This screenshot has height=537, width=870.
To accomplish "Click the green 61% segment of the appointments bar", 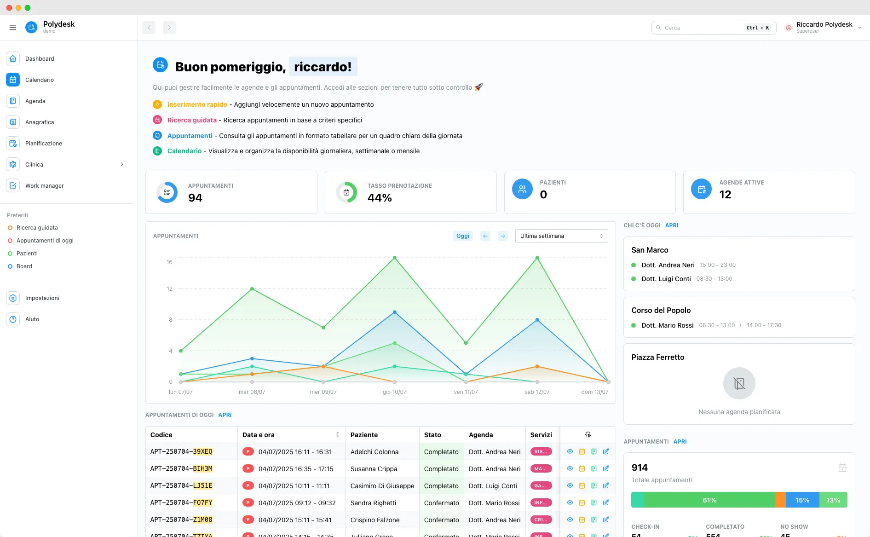I will tap(709, 500).
